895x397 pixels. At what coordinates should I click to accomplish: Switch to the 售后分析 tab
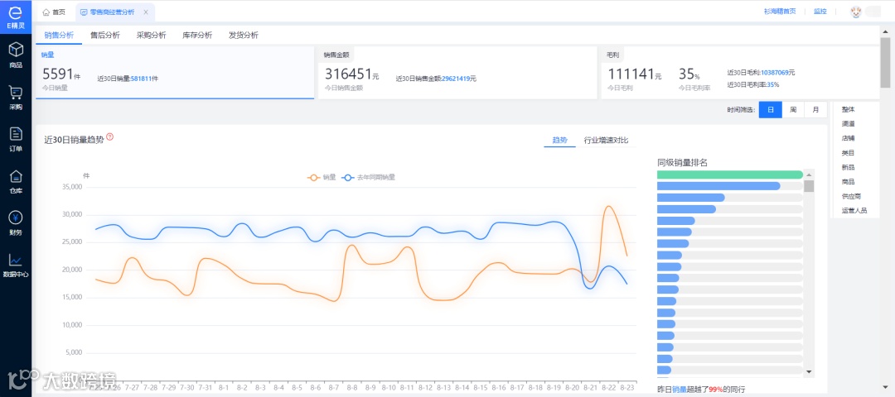[105, 36]
